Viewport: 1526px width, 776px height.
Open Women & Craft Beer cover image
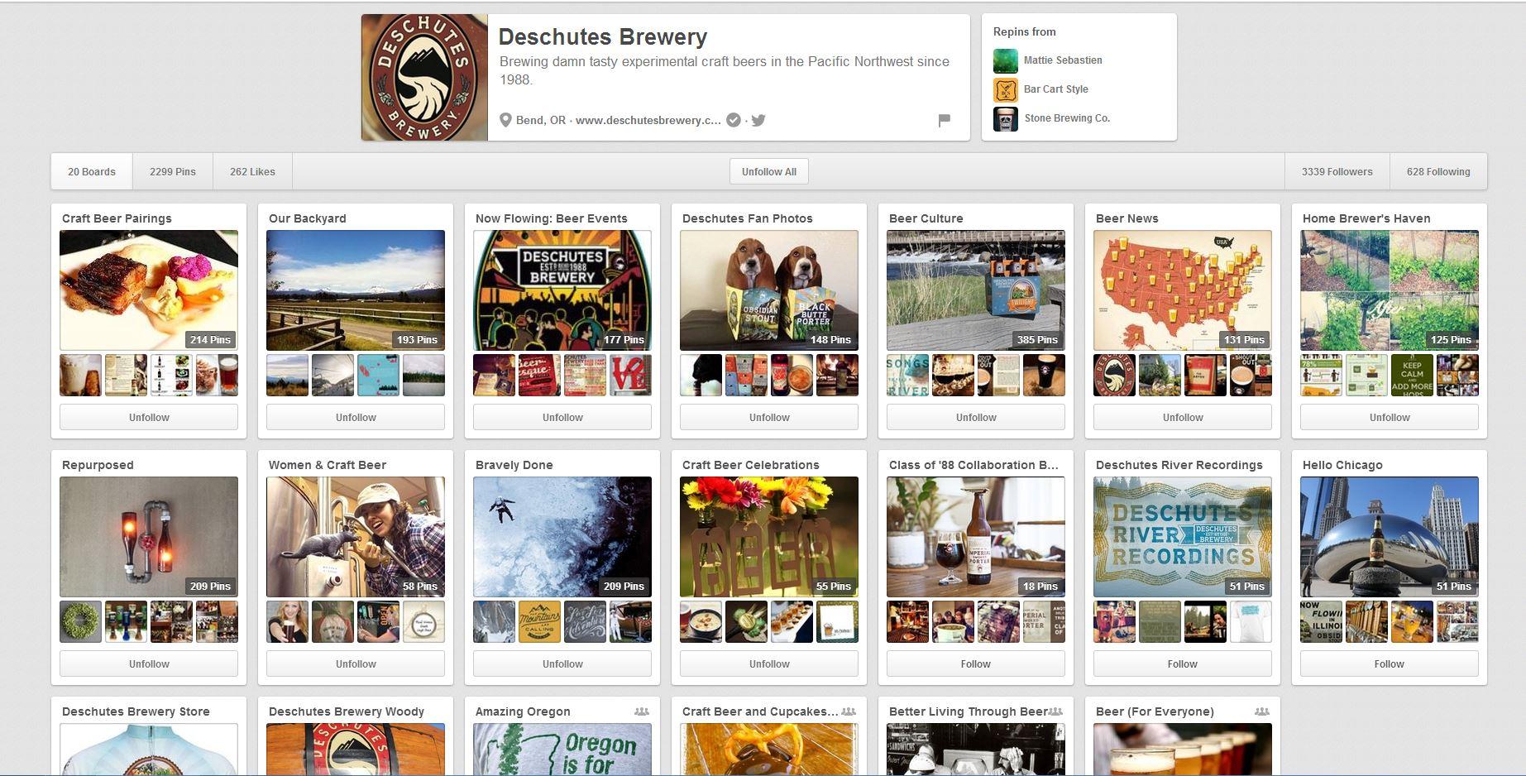pos(356,537)
